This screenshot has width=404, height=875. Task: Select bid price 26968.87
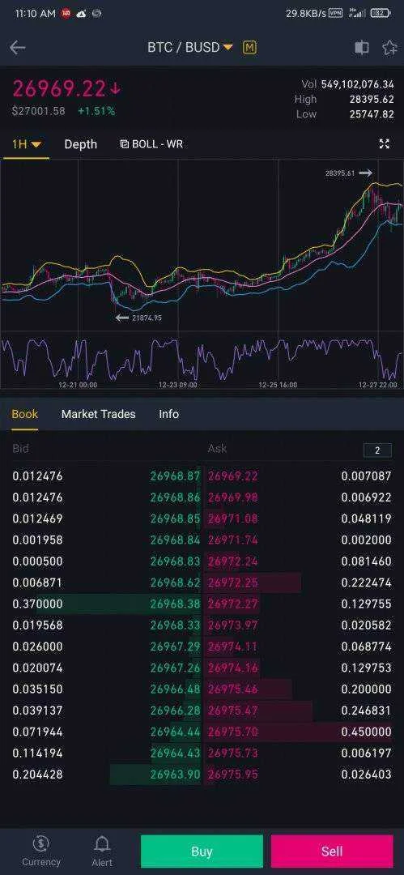[175, 476]
